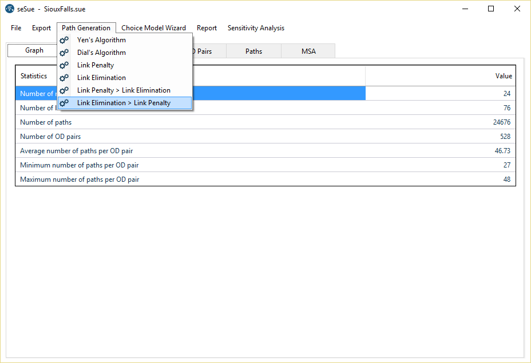Click gear icon beside Link Penalty > Link Elimination
This screenshot has width=531, height=363.
pyautogui.click(x=64, y=90)
